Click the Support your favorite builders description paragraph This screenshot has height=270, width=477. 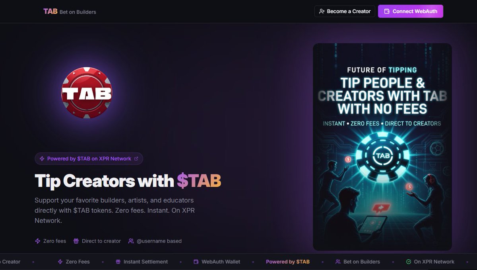pos(114,210)
